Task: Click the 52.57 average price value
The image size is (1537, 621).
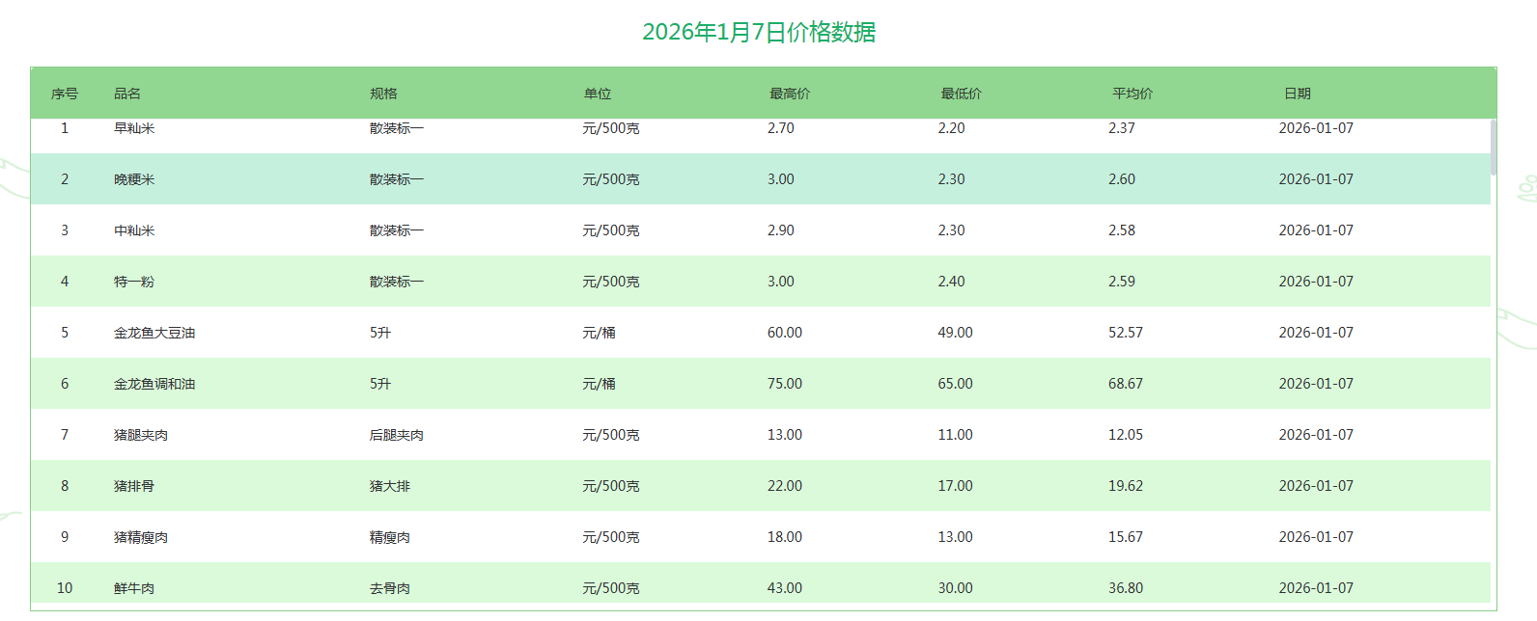Action: [x=1126, y=333]
